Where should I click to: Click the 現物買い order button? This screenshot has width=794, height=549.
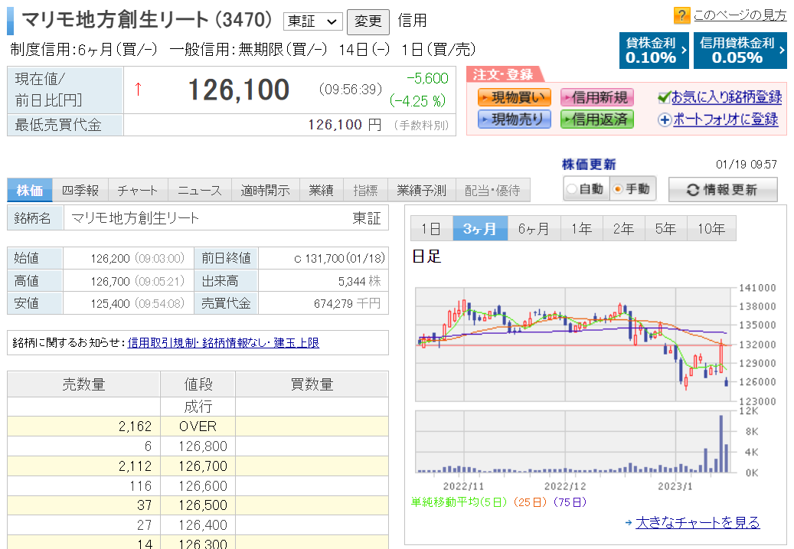[514, 97]
